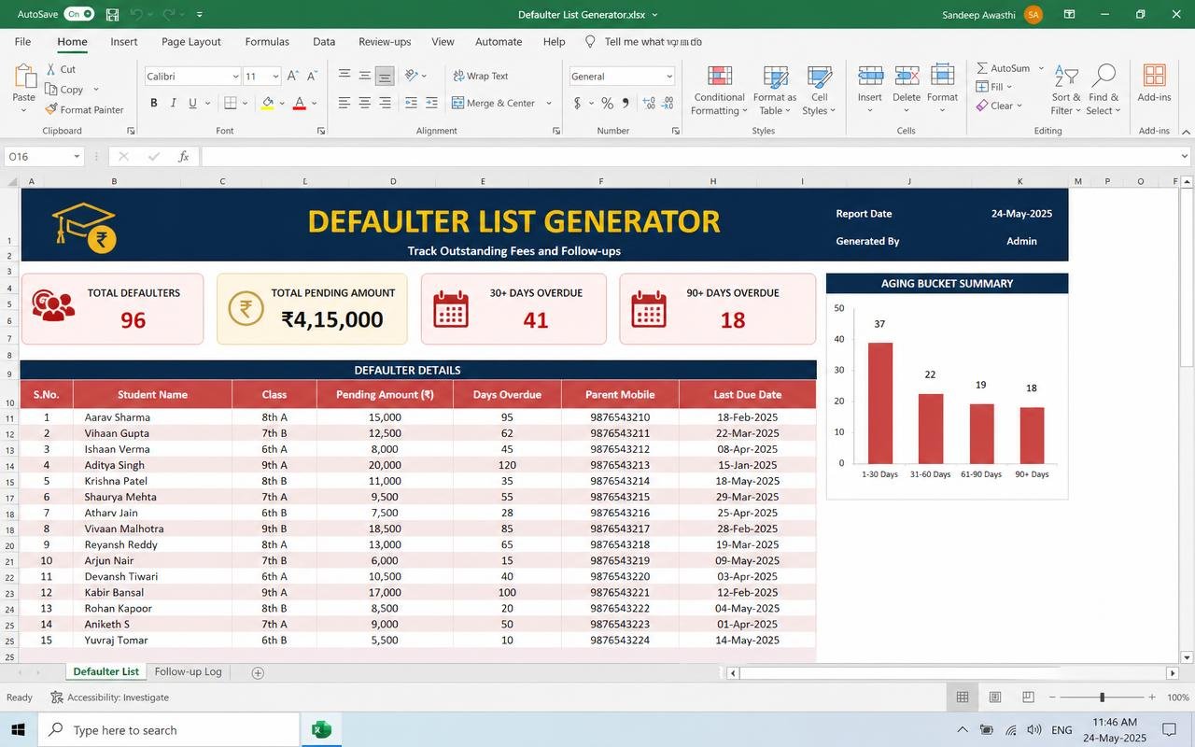Open Cell Styles gallery

(819, 91)
